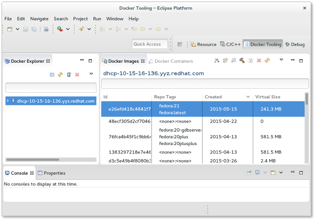This screenshot has height=219, width=314.
Task: Click the Display Selected Console icon
Action: [257, 172]
